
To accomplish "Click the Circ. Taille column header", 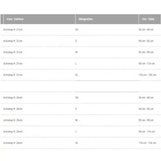I will pos(148,19).
